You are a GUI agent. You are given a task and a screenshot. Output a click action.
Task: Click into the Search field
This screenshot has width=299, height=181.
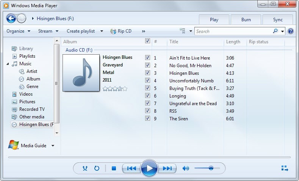click(233, 31)
